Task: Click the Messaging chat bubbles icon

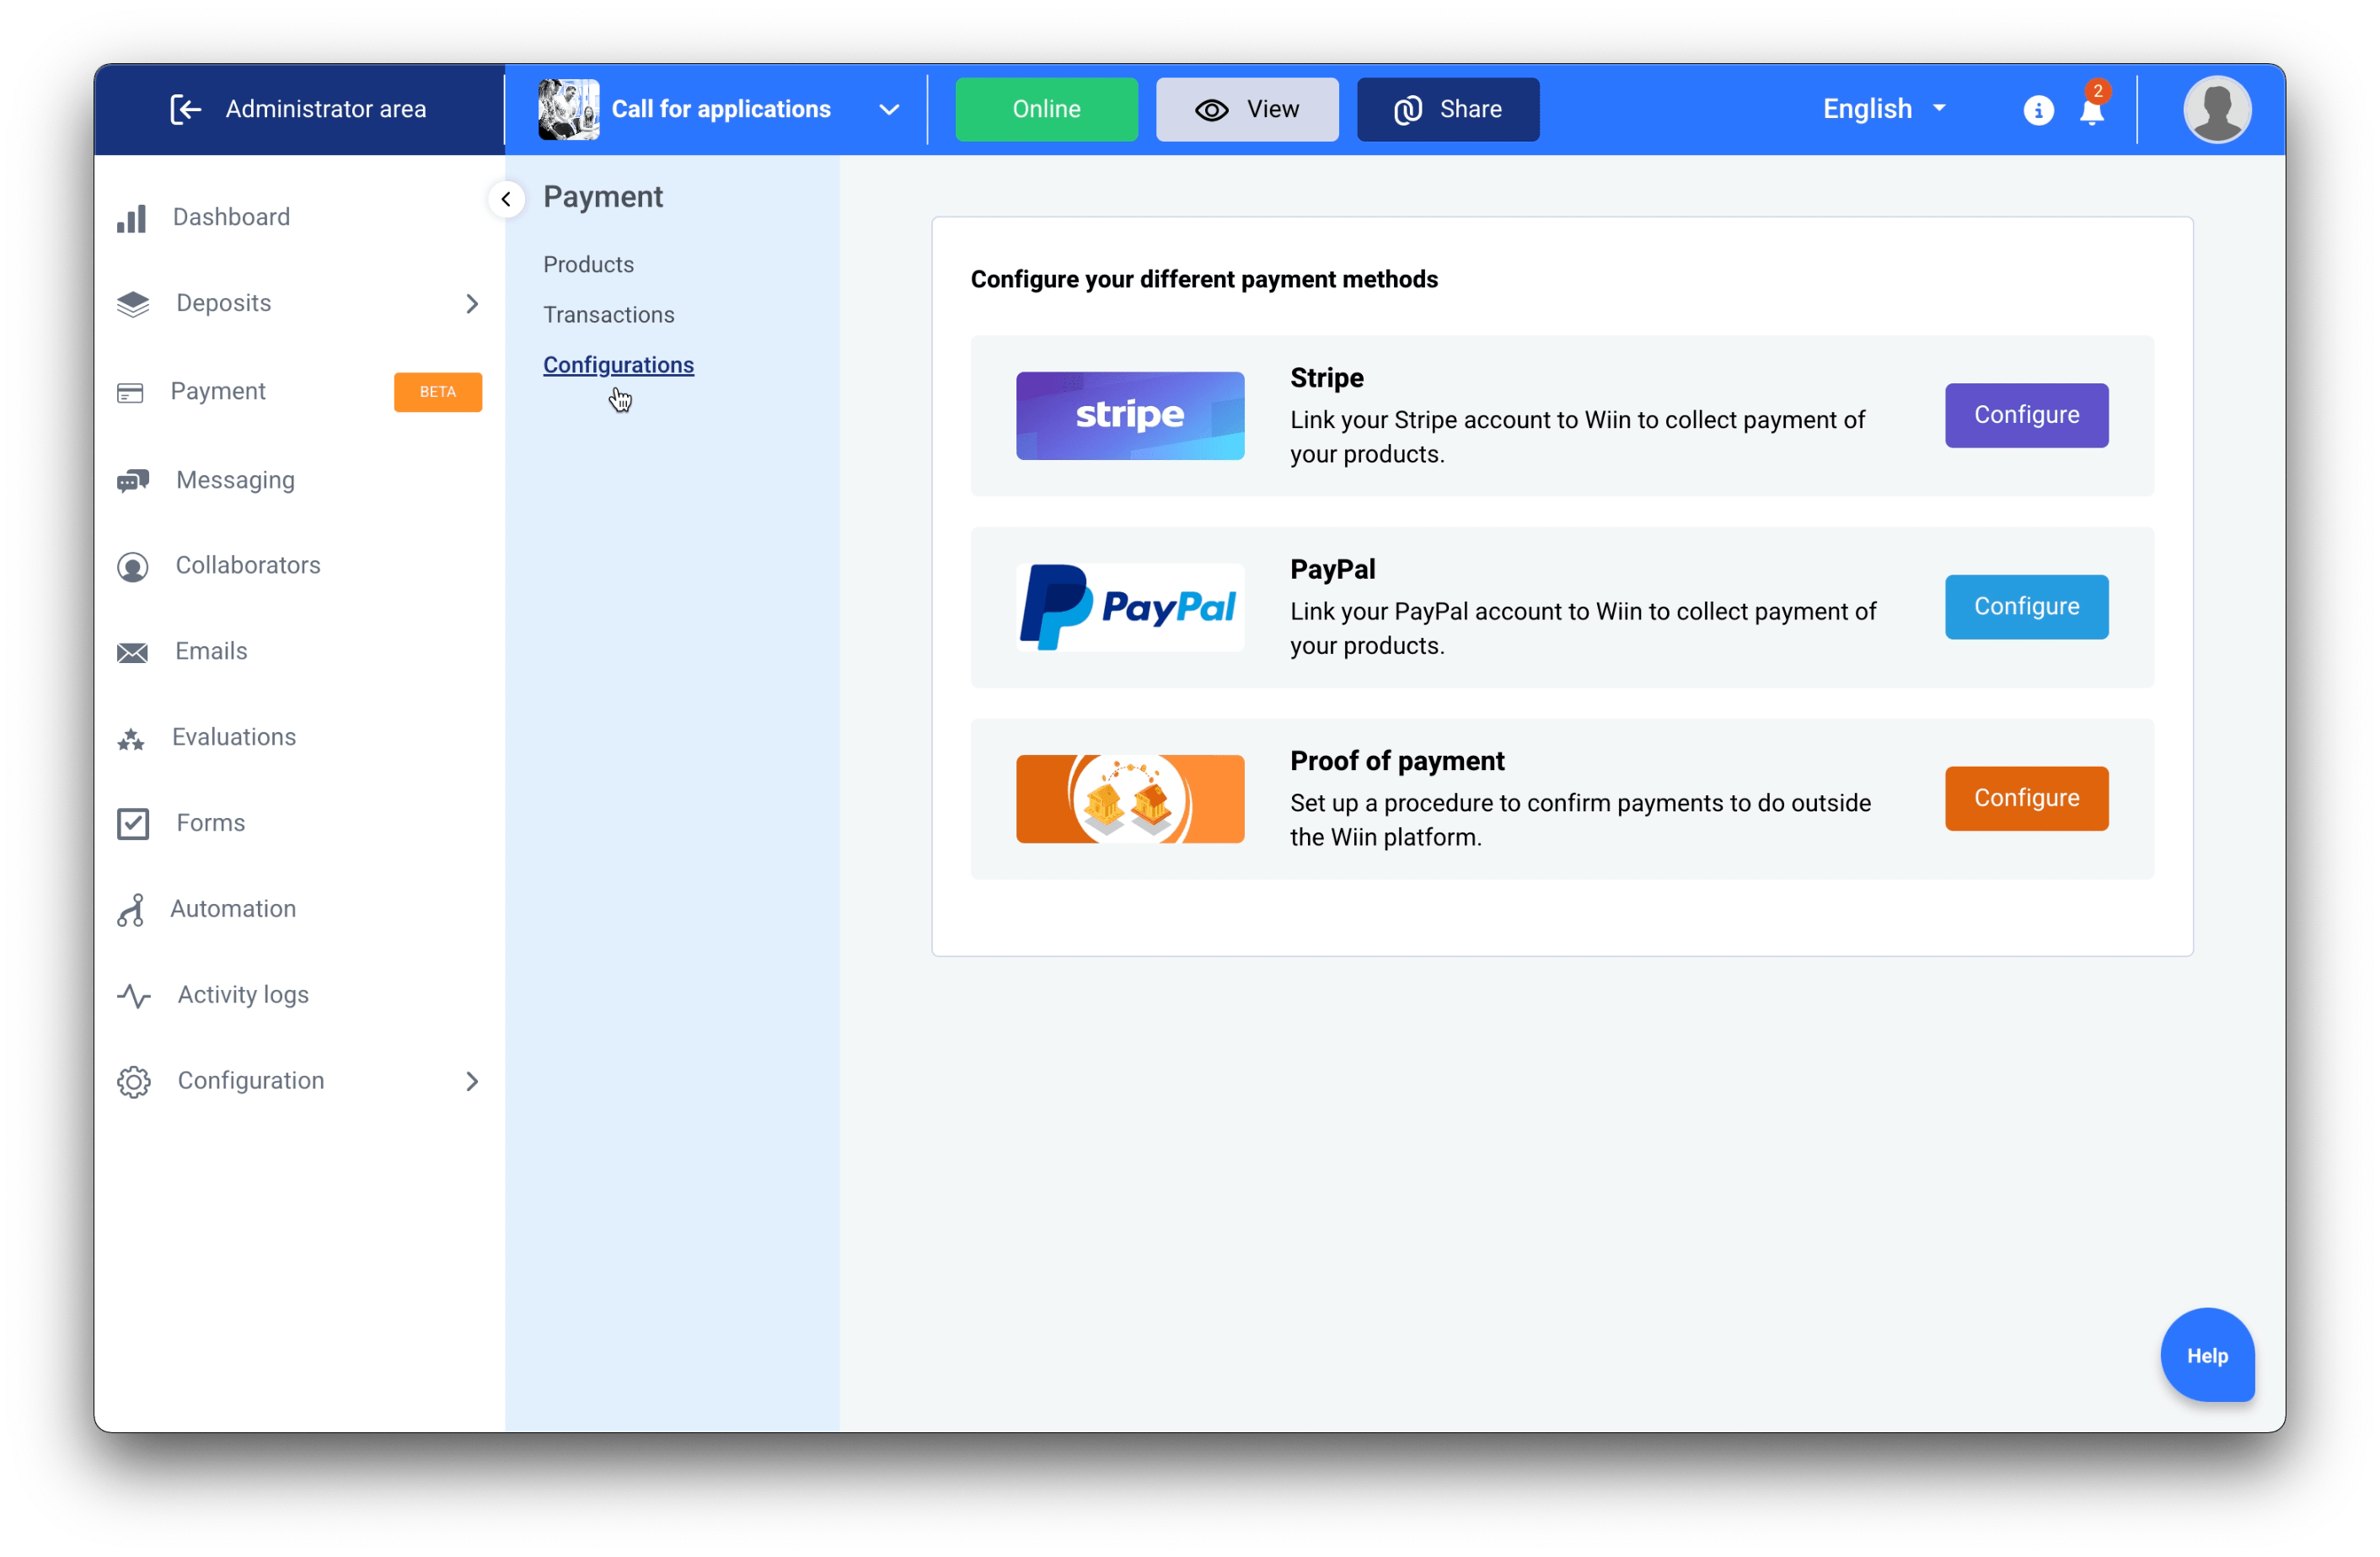Action: click(132, 481)
